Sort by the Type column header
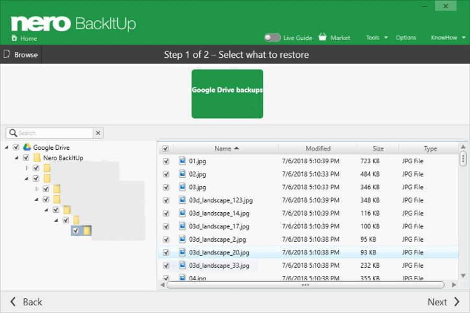 [430, 149]
